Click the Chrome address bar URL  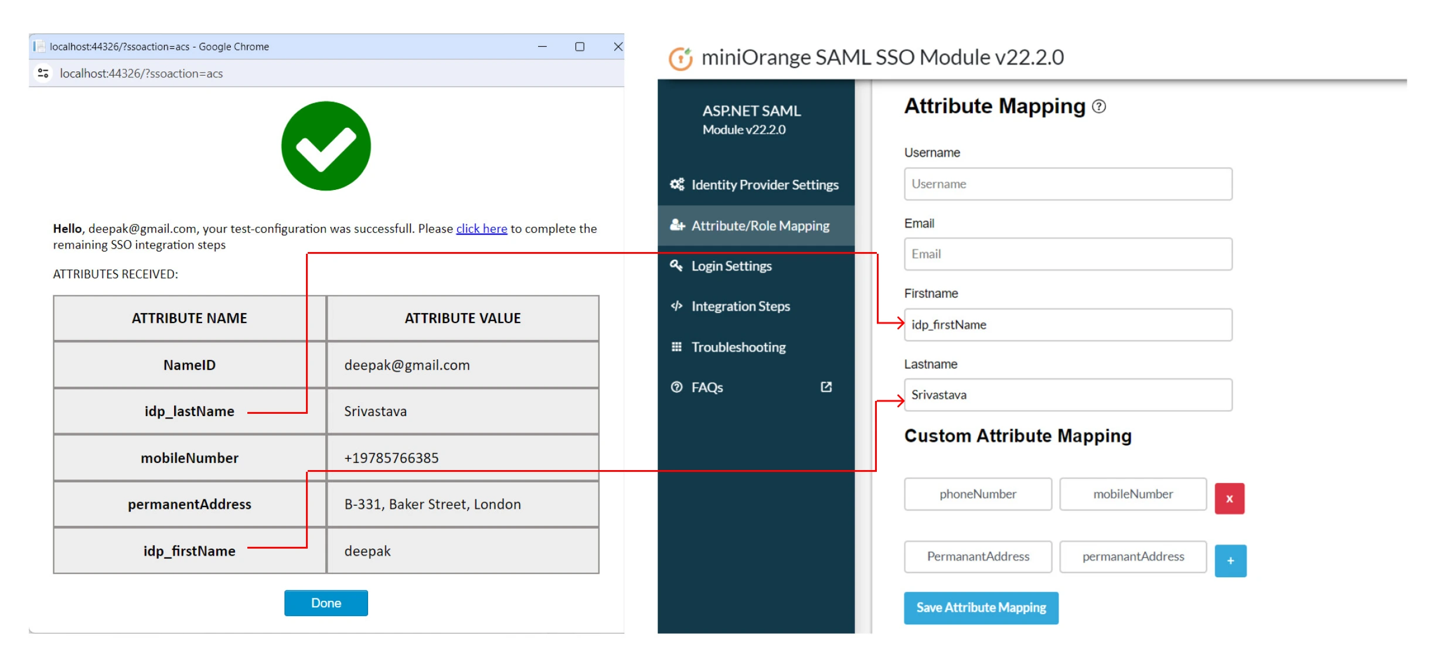[x=141, y=73]
